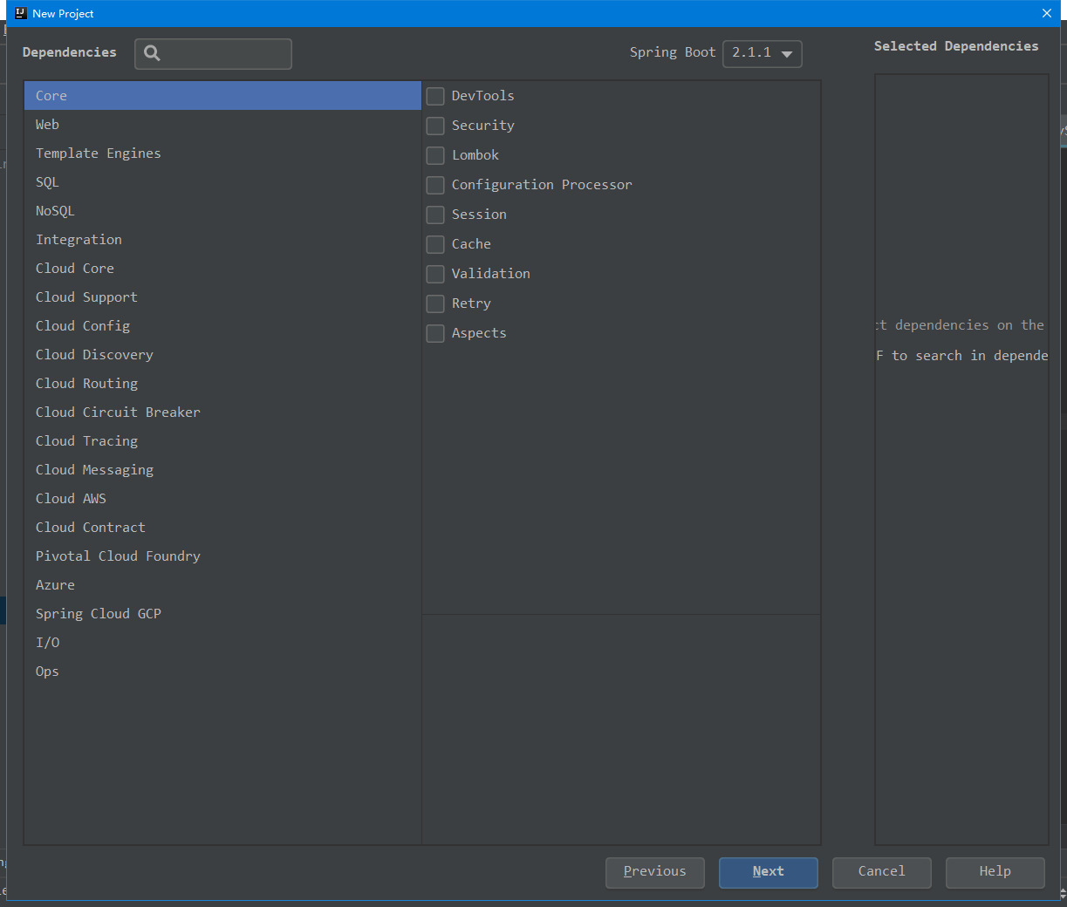The image size is (1067, 907).
Task: Select the Cloud Messaging category
Action: click(222, 470)
